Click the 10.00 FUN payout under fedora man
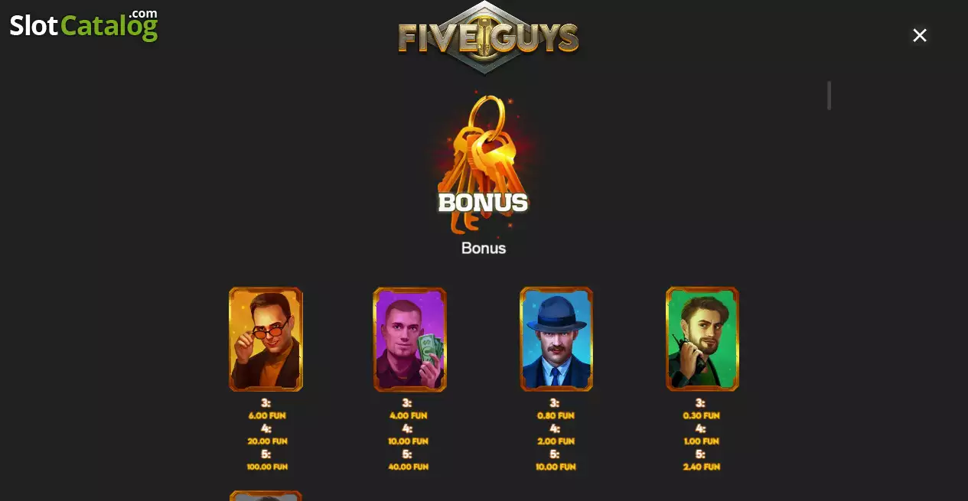968x501 pixels. (x=556, y=467)
